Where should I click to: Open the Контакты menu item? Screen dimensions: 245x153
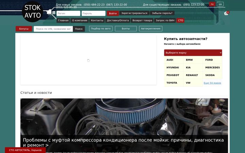click(x=97, y=20)
